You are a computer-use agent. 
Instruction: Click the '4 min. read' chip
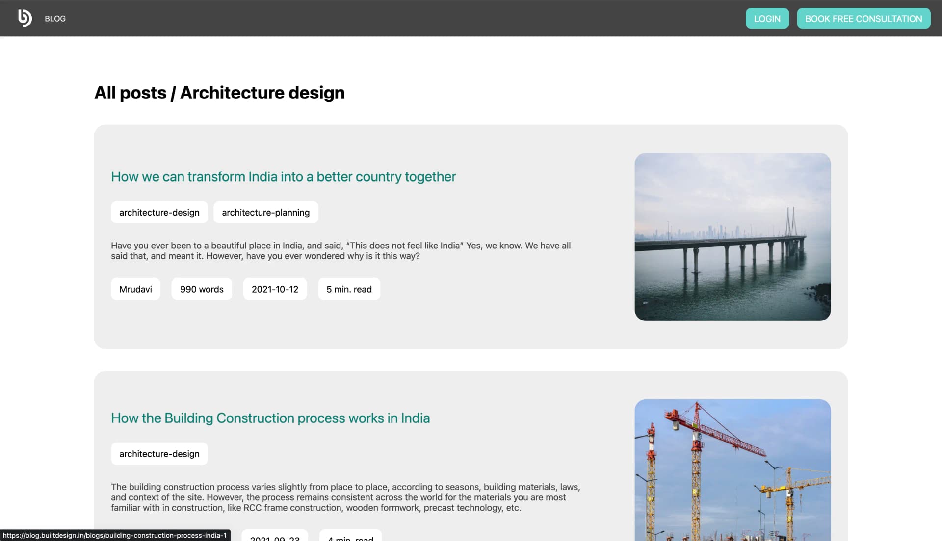coord(350,538)
